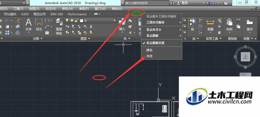
Task: Click the Cut scissors icon
Action: (238, 21)
